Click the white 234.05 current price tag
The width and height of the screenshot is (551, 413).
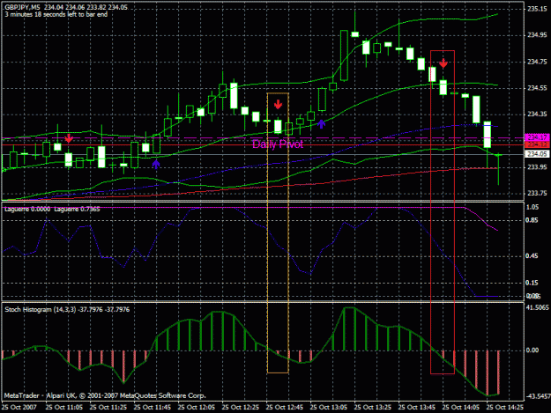pos(537,154)
